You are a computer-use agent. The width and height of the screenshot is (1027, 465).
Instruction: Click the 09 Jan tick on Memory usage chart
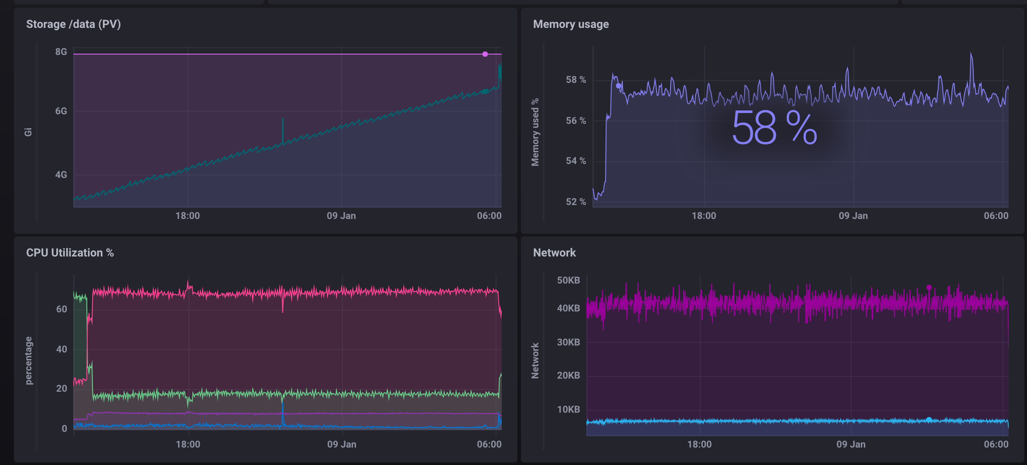pos(853,216)
